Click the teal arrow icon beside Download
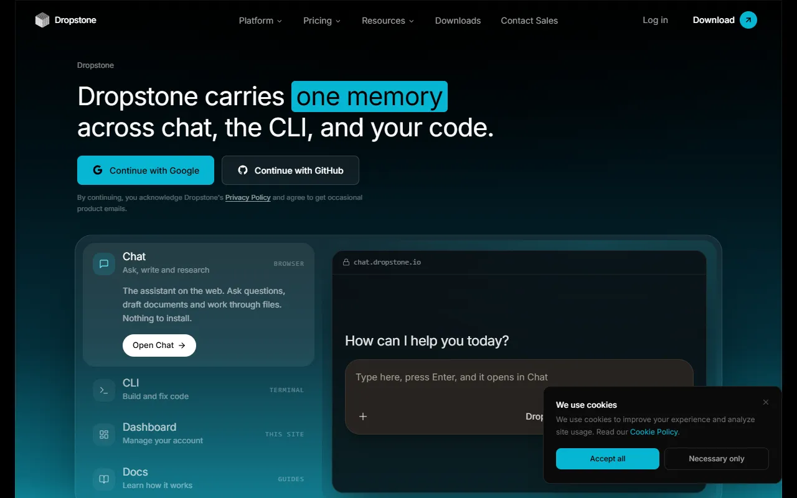The height and width of the screenshot is (498, 797). pyautogui.click(x=748, y=20)
